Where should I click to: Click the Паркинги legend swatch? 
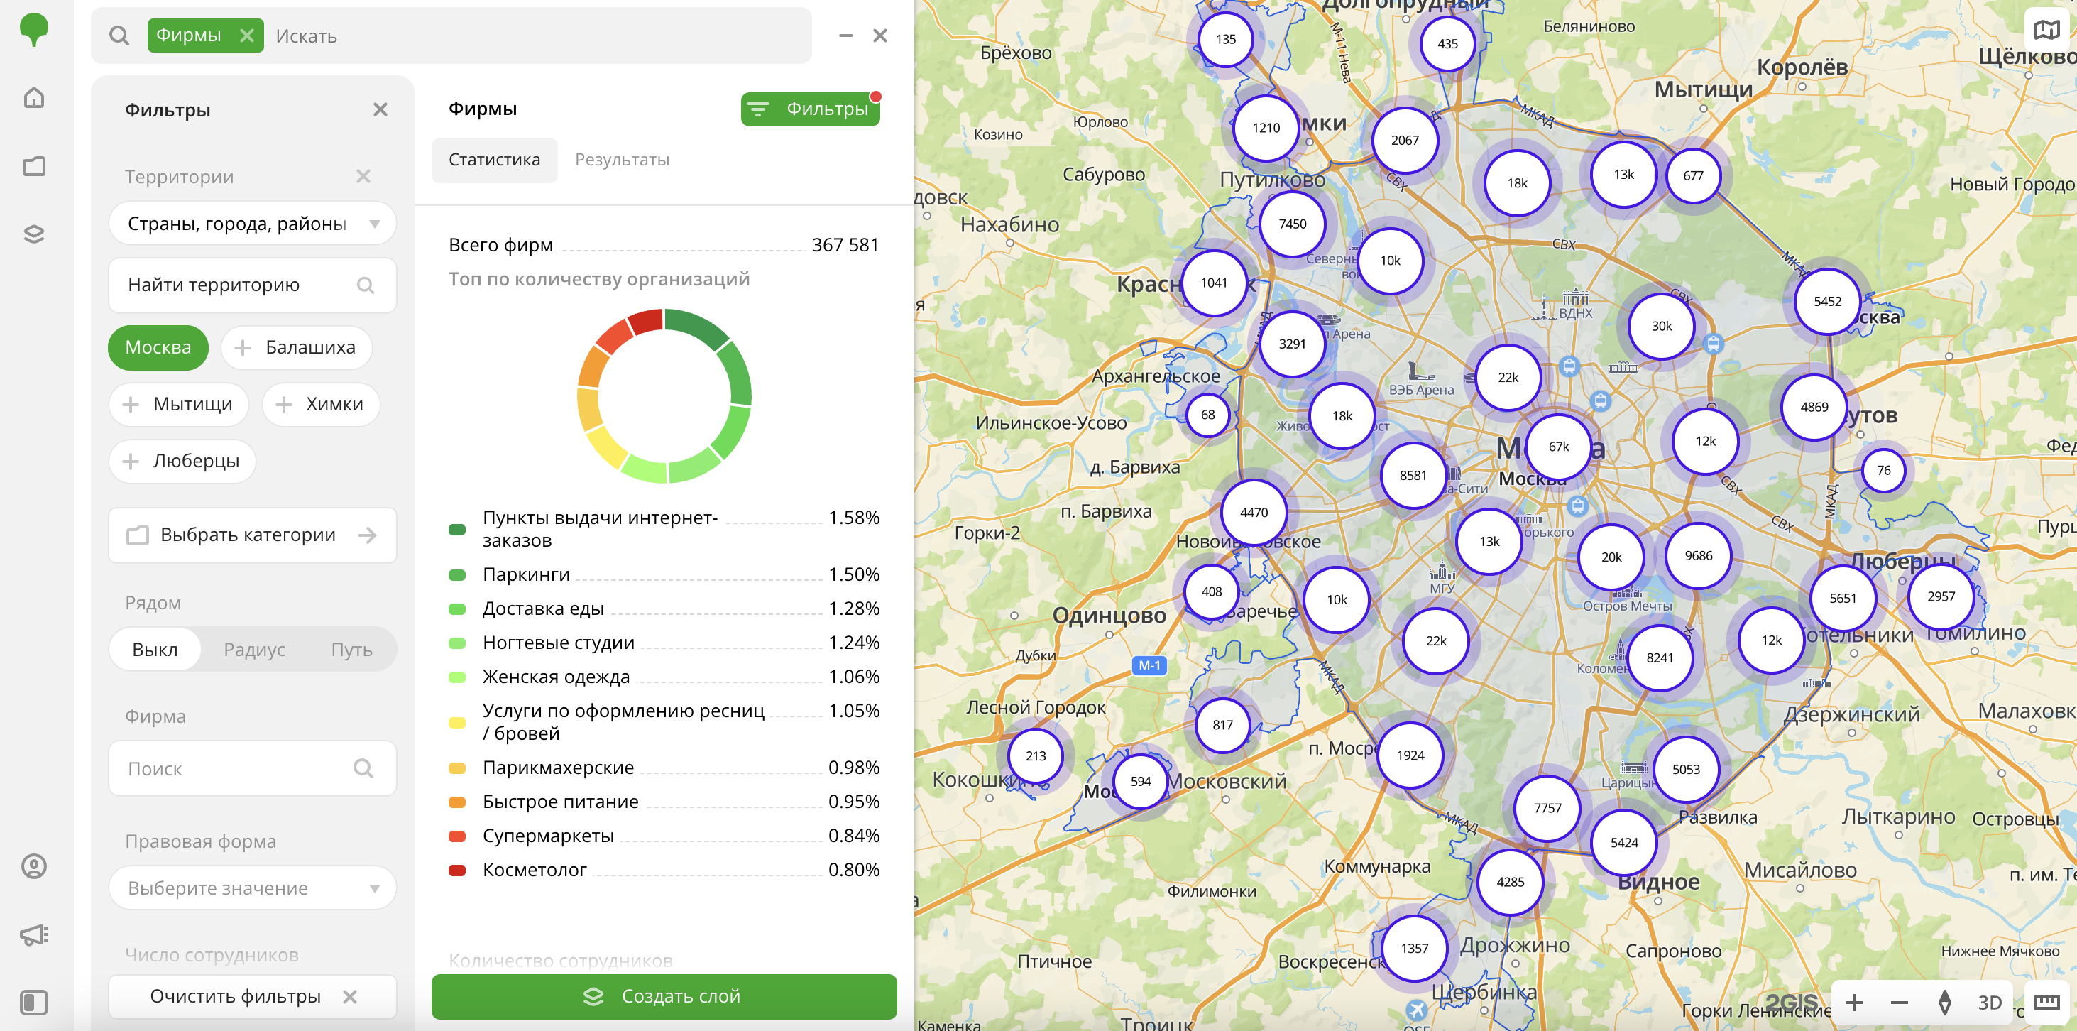[x=456, y=575]
